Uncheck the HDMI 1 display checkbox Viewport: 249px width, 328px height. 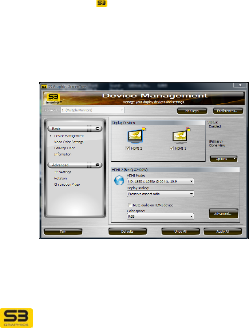(171, 148)
